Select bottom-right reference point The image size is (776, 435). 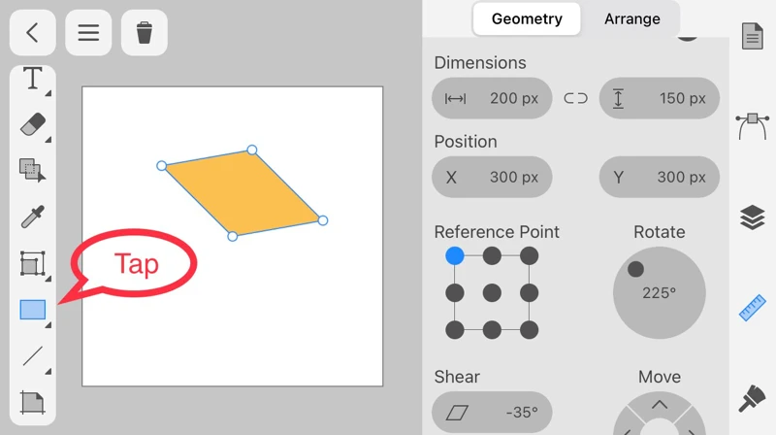[529, 330]
